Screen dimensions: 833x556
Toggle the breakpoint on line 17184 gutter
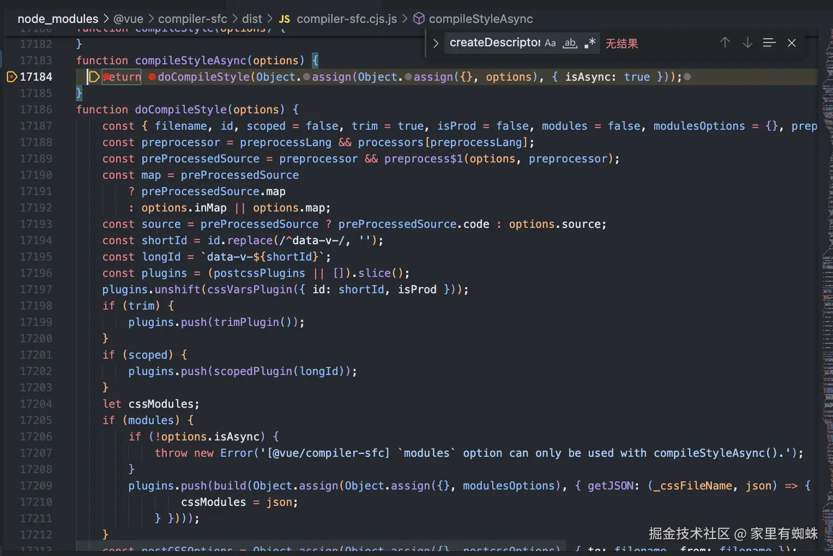pos(11,77)
